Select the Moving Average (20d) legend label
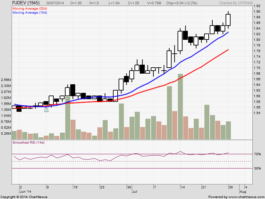 29,8
